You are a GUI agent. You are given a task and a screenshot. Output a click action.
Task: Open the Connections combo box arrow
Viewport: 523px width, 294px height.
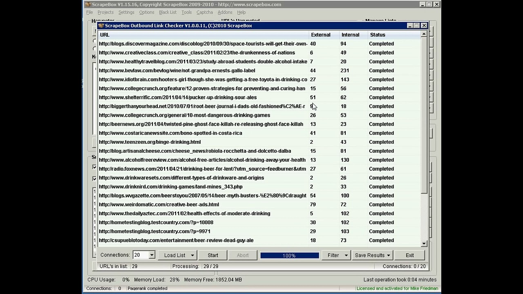(152, 255)
